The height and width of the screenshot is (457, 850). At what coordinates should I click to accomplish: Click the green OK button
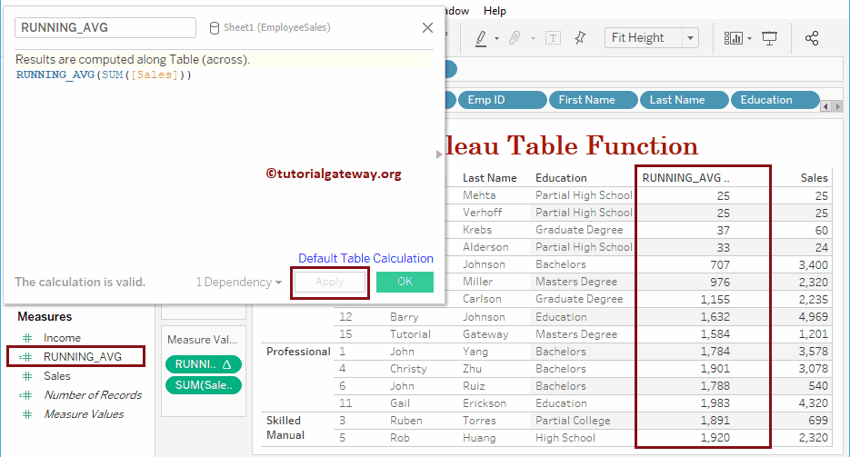(x=405, y=282)
